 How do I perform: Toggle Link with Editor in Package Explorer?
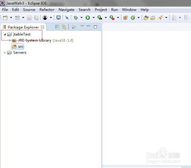tap(64, 27)
